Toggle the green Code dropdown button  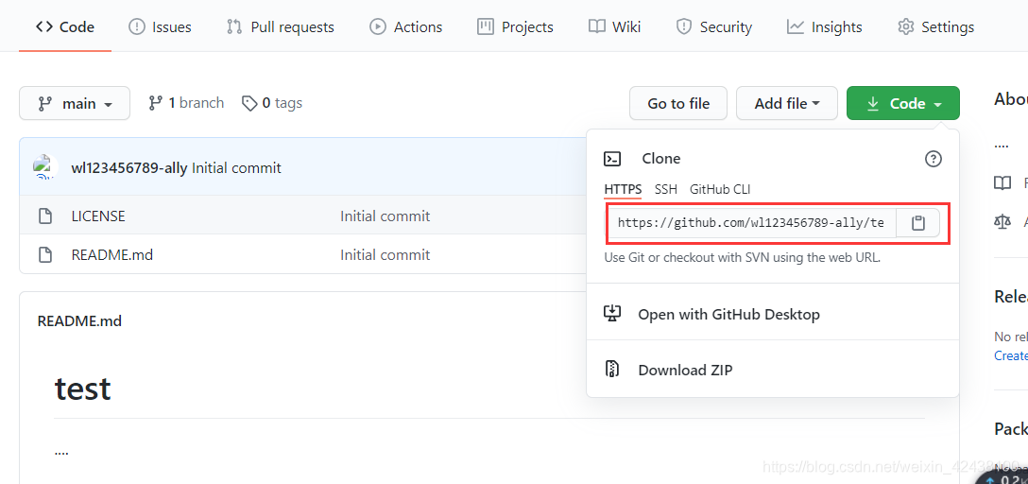click(x=903, y=103)
